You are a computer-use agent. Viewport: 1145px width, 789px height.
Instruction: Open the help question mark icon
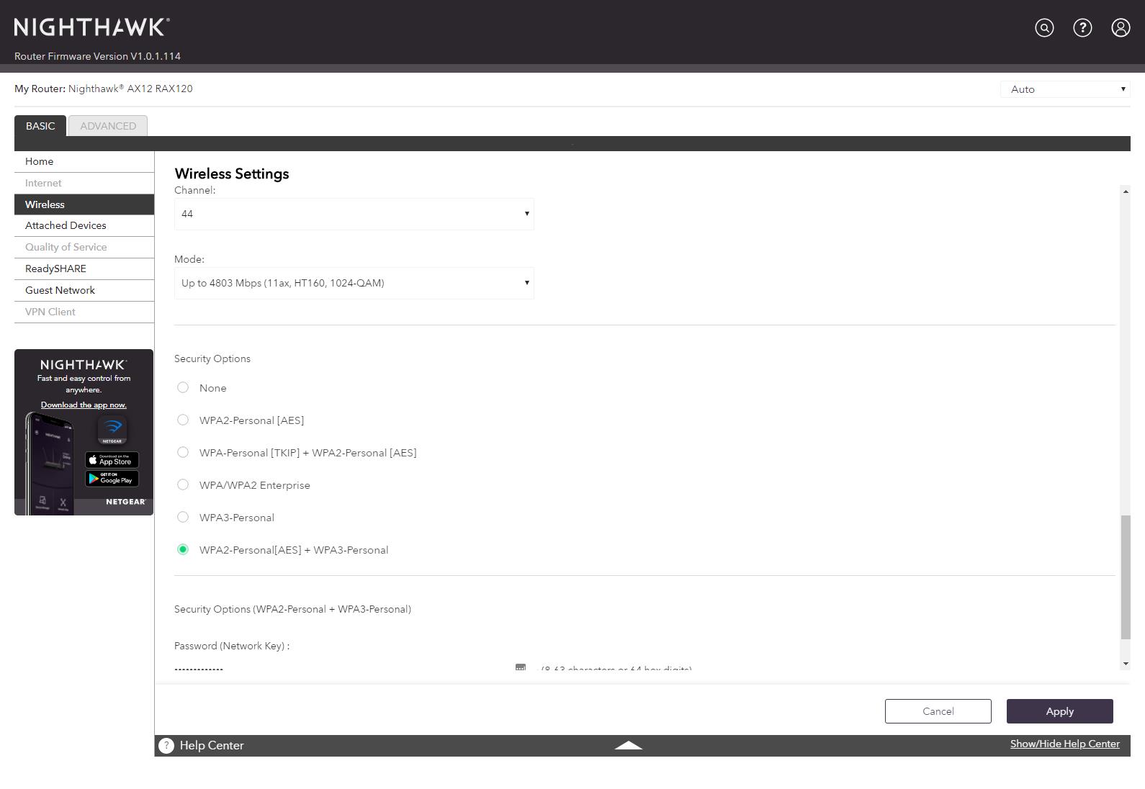[x=1082, y=28]
